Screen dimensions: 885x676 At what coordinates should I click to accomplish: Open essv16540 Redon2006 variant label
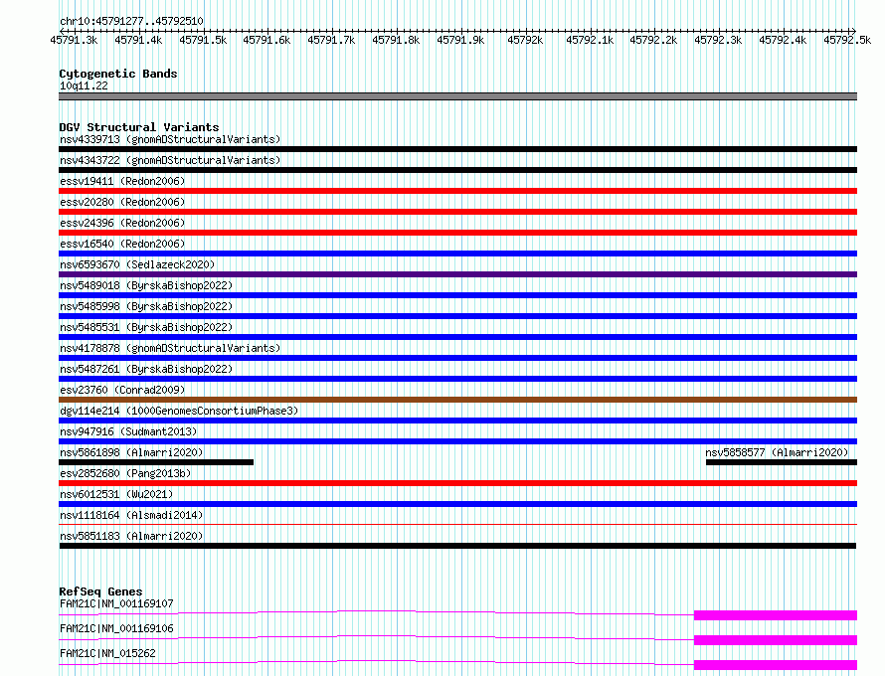(122, 244)
